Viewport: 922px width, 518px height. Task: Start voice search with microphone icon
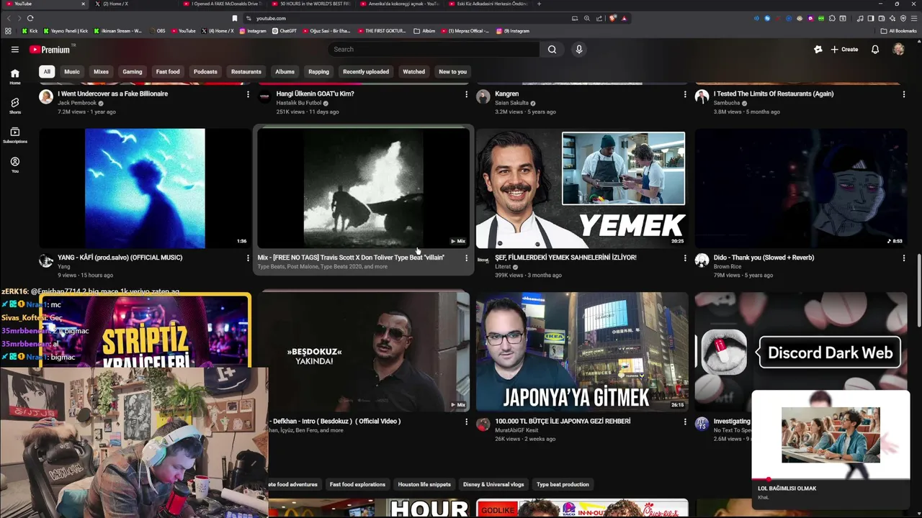(578, 50)
